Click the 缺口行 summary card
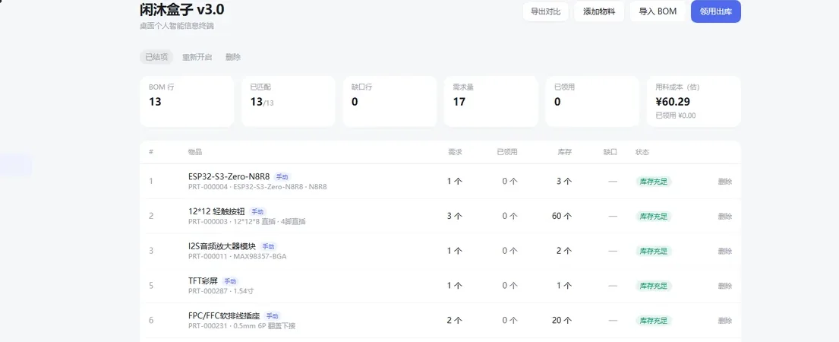 390,101
